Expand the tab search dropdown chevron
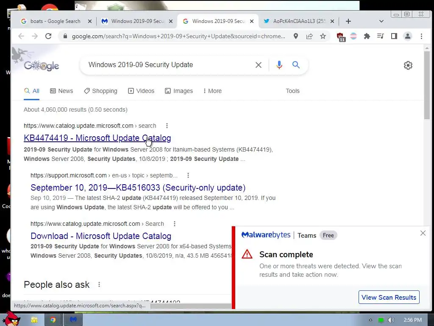The width and height of the screenshot is (434, 326). coord(381,21)
